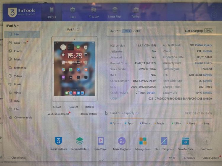Image resolution: width=222 pixels, height=166 pixels.
Task: Click the Install 3uTools icon
Action: point(59,141)
